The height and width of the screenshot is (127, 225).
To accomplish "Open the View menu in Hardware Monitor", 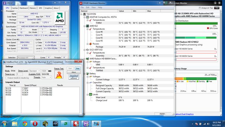I will click(x=94, y=7).
